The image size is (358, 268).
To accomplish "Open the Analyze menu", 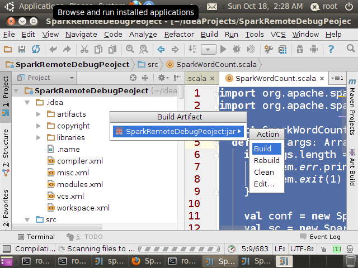I will (143, 35).
